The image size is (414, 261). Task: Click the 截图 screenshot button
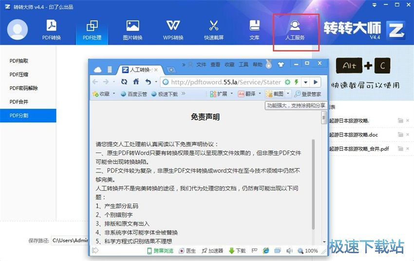point(275,94)
